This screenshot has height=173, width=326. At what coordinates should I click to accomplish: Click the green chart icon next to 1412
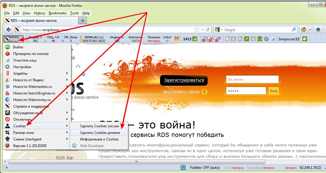pos(195,39)
